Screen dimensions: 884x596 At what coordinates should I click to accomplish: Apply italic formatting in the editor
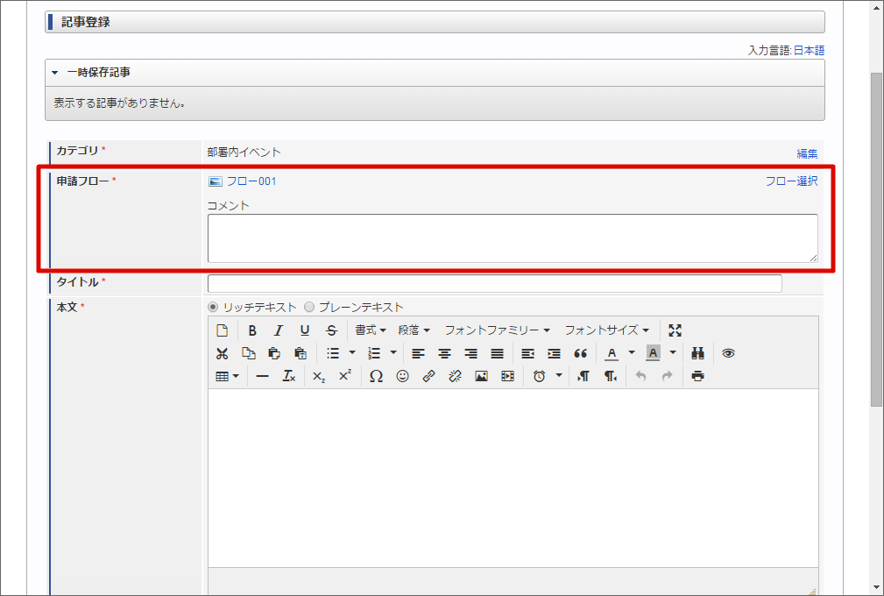coord(279,330)
